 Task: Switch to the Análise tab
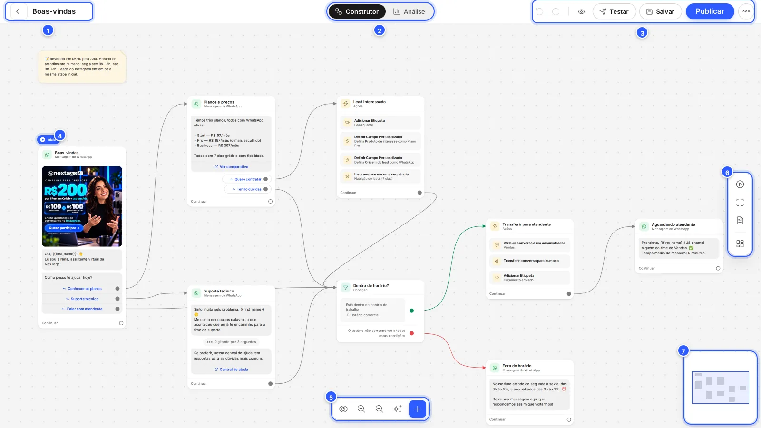[410, 11]
